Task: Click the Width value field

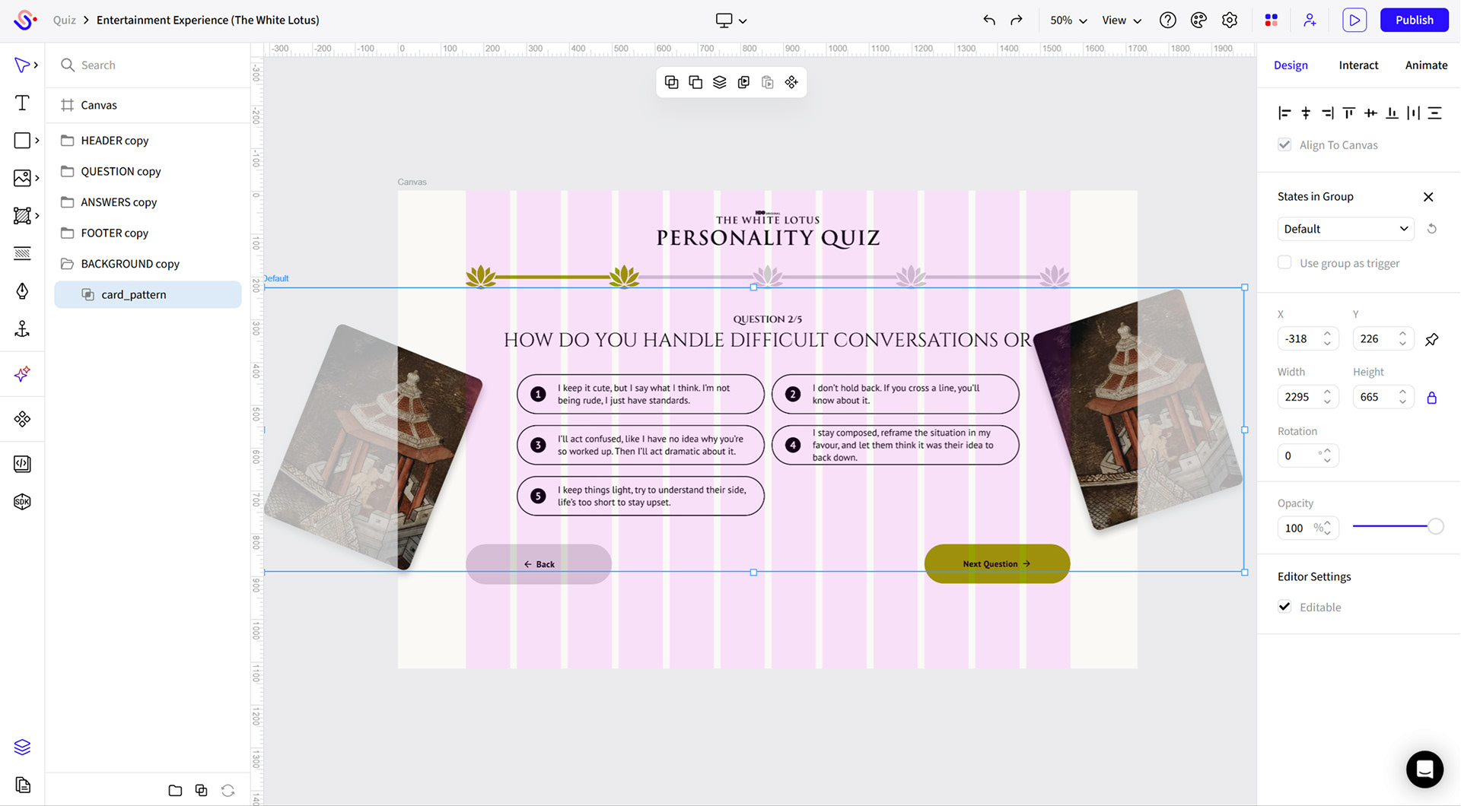Action: (x=1307, y=397)
